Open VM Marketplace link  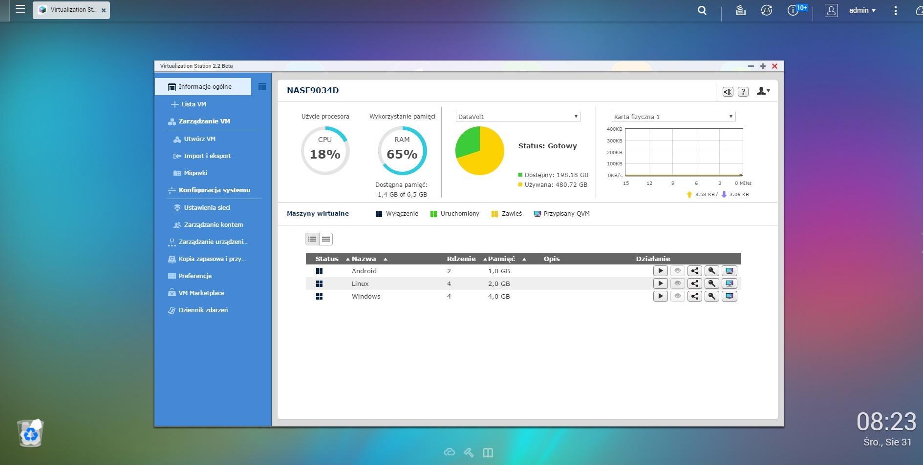(201, 293)
